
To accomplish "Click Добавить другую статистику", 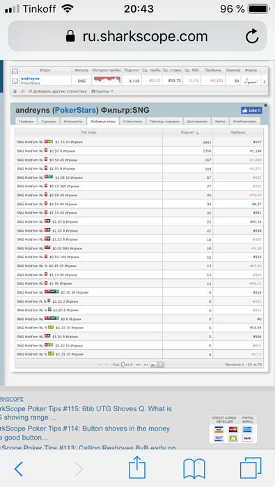I will (x=57, y=91).
